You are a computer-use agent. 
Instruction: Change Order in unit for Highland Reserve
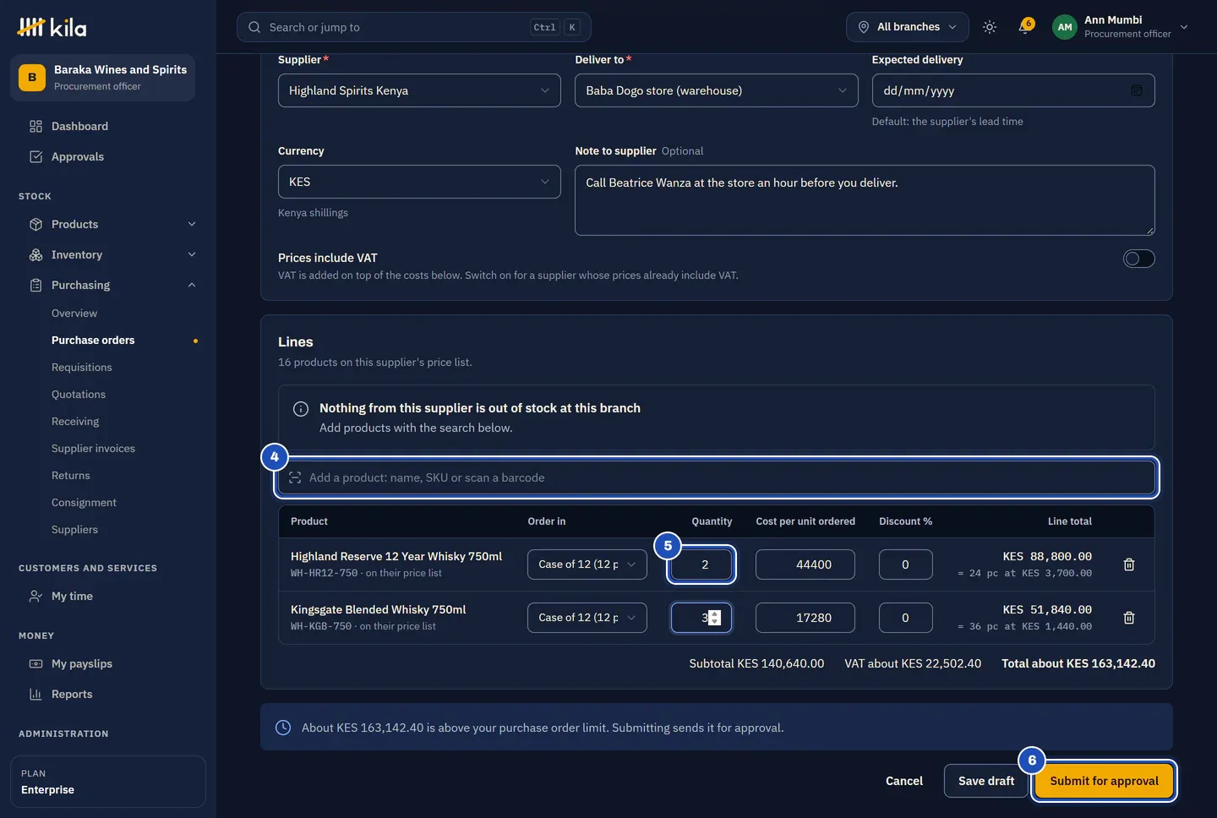[587, 564]
